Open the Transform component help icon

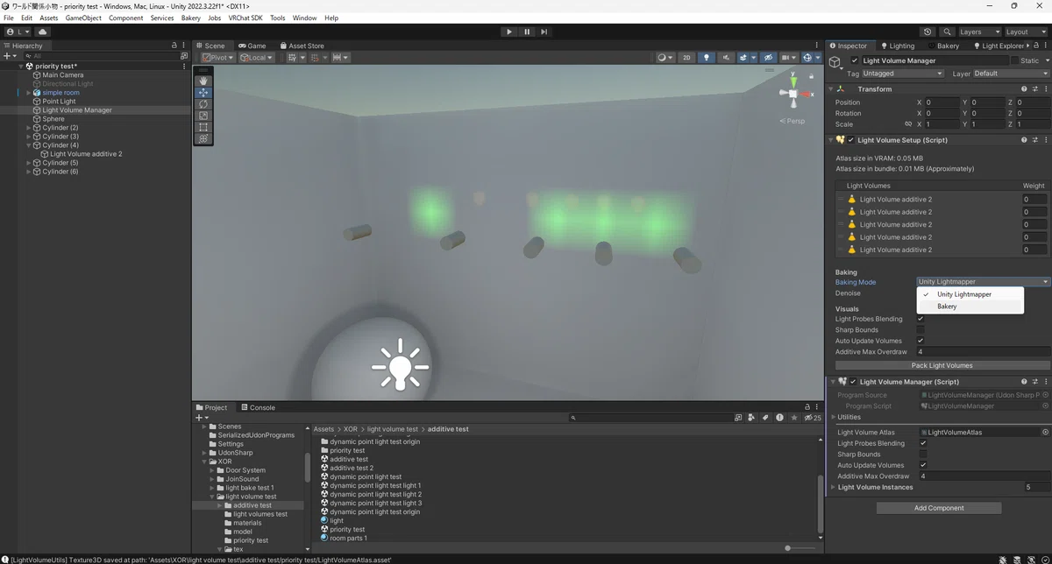[1024, 89]
